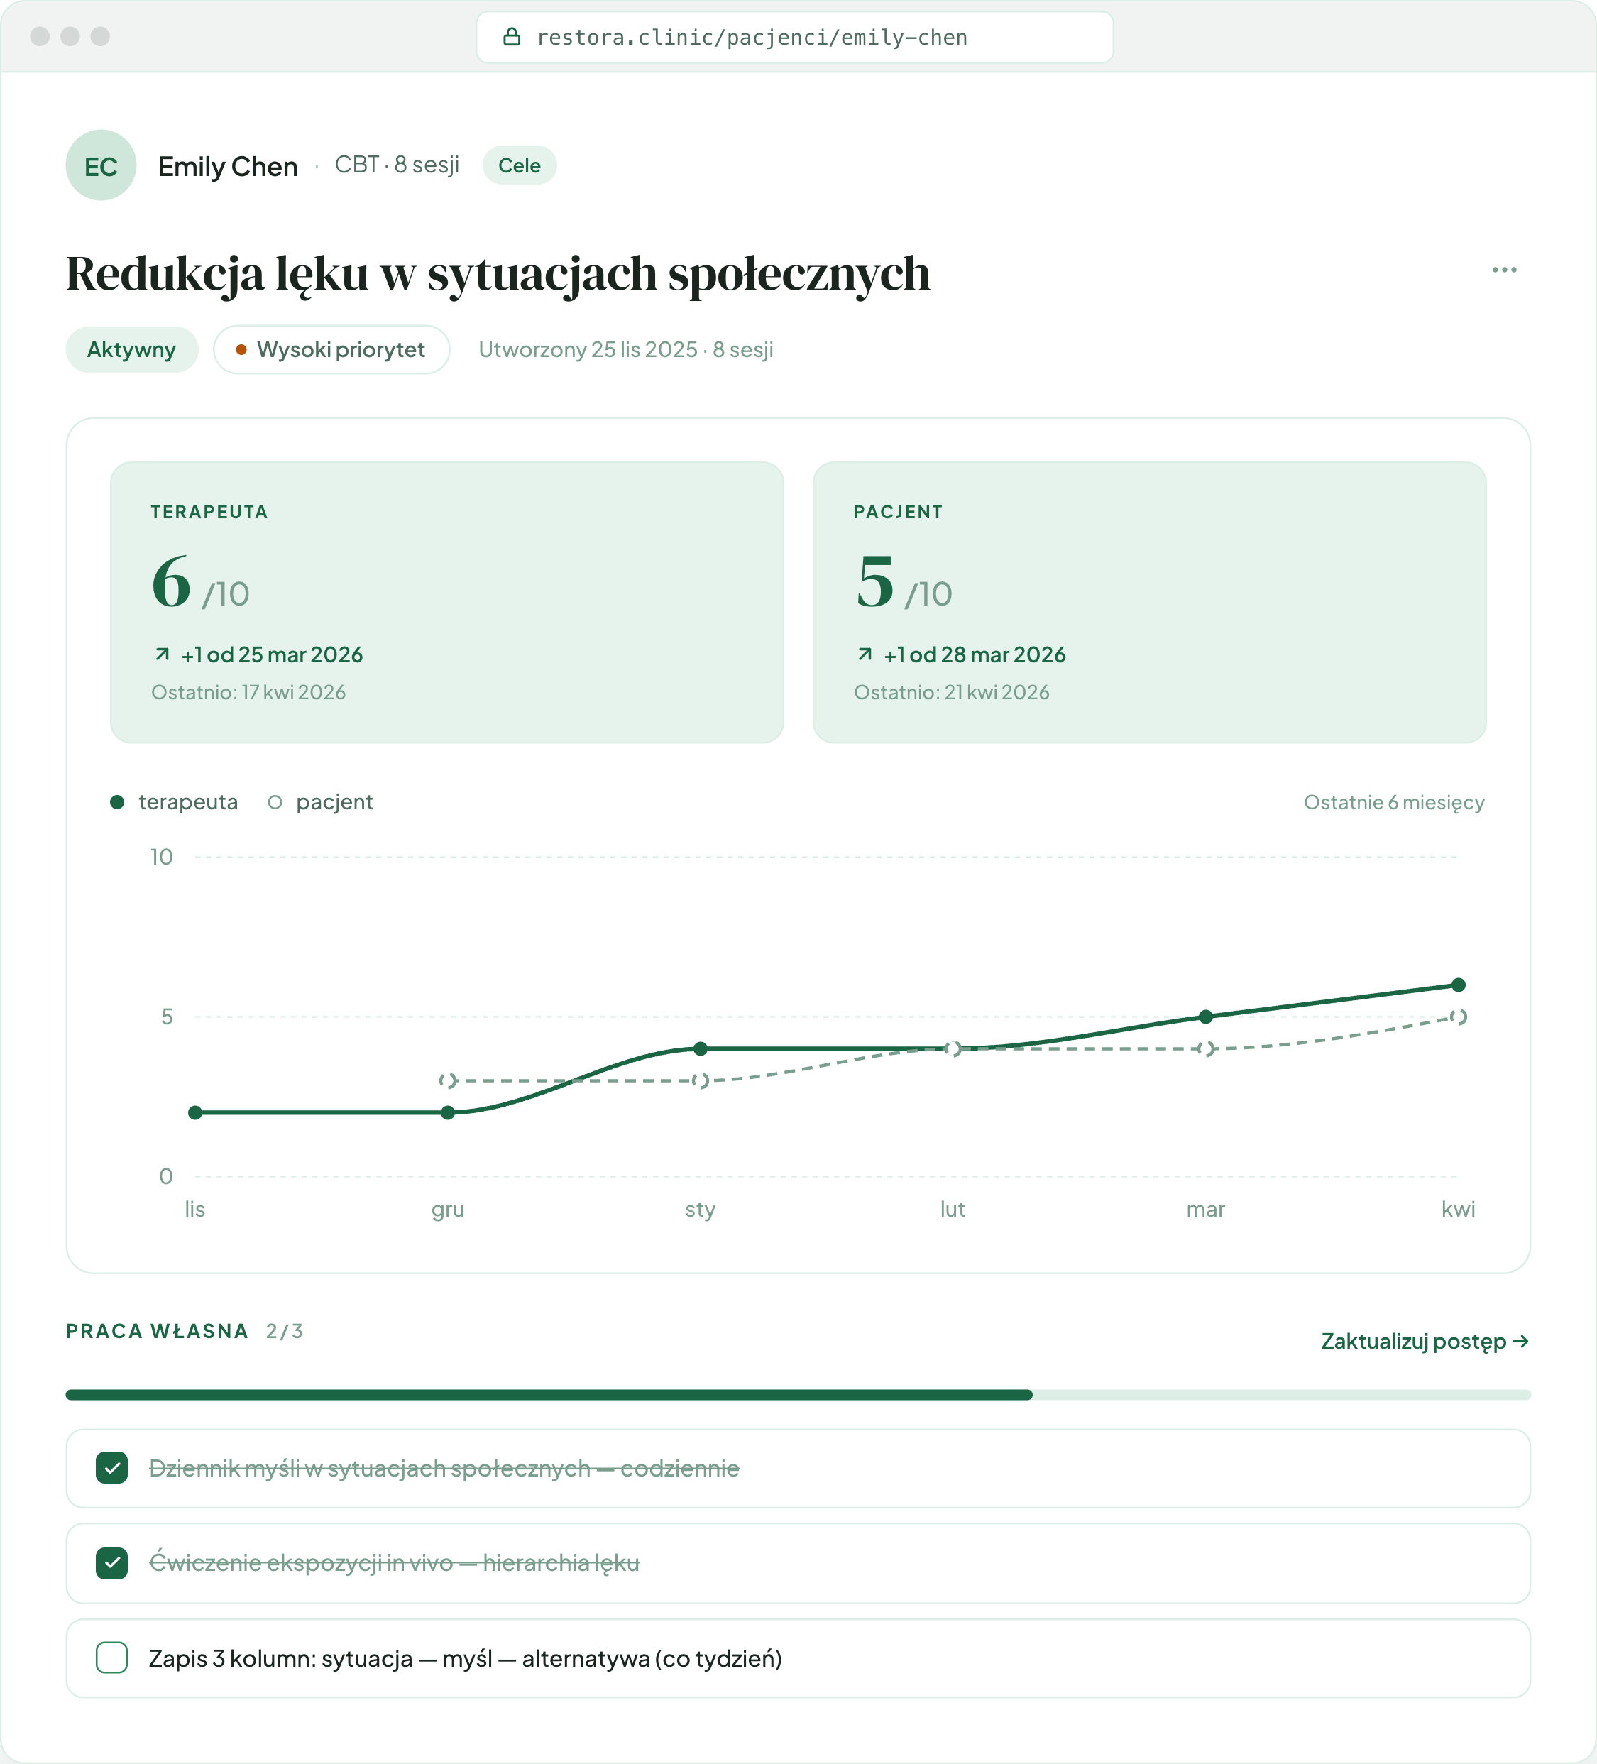The image size is (1597, 1764).
Task: Click Ostatnie 6 miesięcy range label
Action: (1394, 802)
